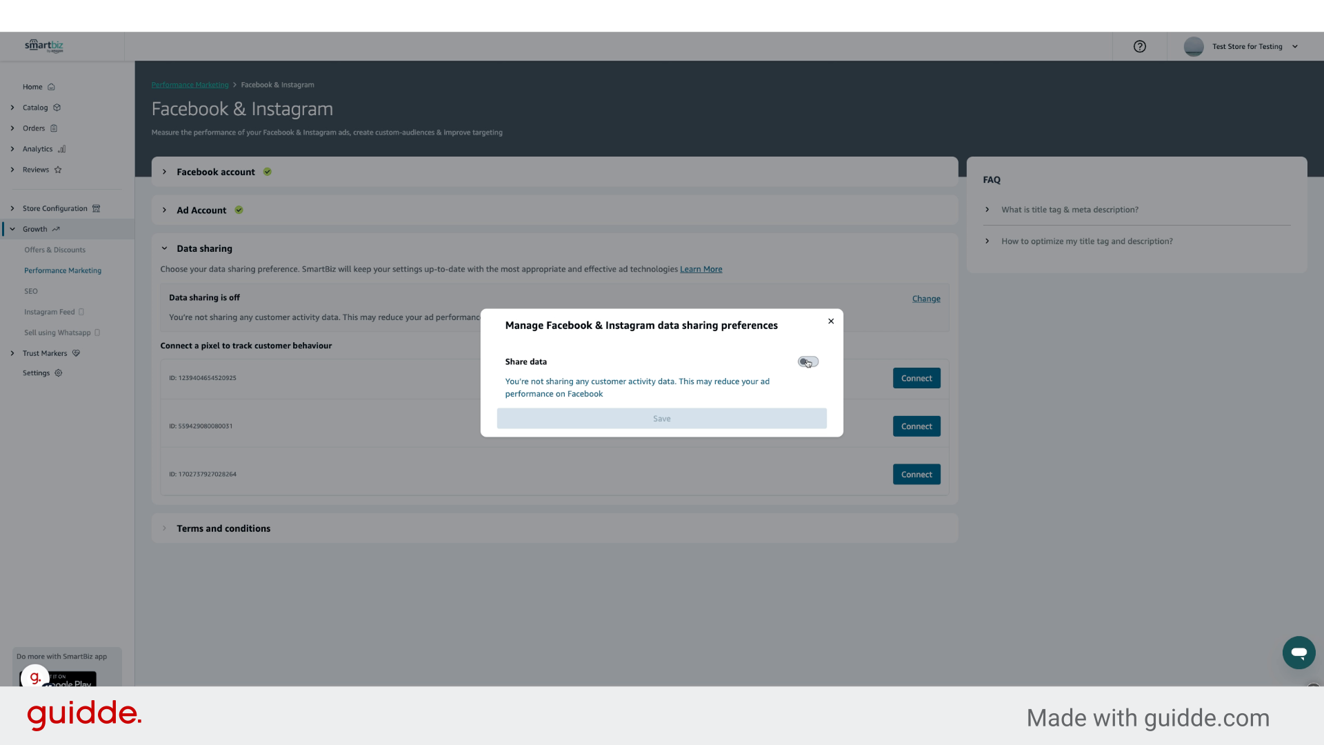Click the store avatar image

1194,46
